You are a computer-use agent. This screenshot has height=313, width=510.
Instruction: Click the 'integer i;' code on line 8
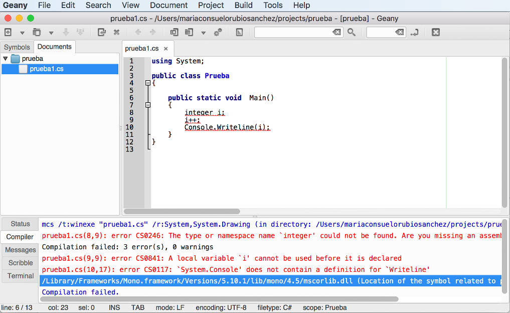pos(205,112)
